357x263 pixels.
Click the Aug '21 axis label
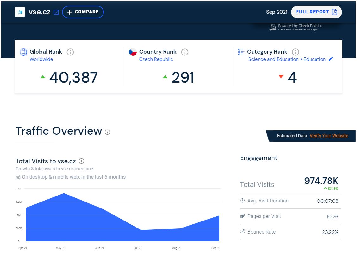tap(177, 248)
